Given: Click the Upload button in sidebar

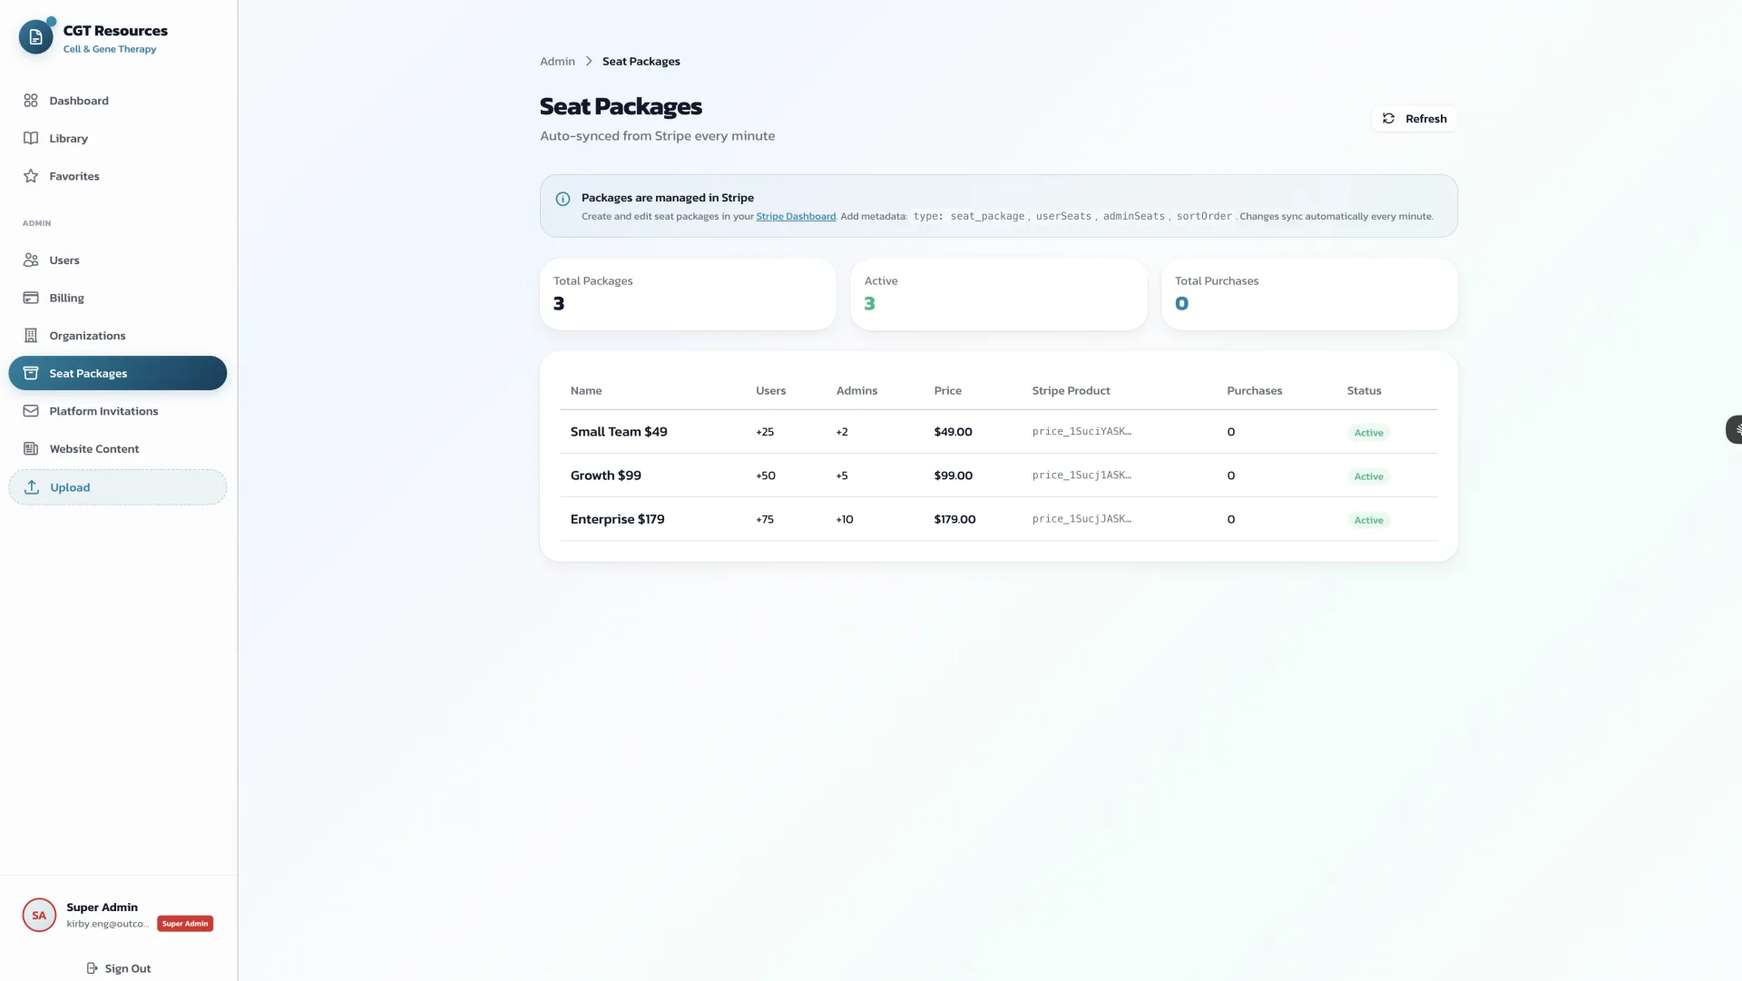Looking at the screenshot, I should tap(117, 487).
